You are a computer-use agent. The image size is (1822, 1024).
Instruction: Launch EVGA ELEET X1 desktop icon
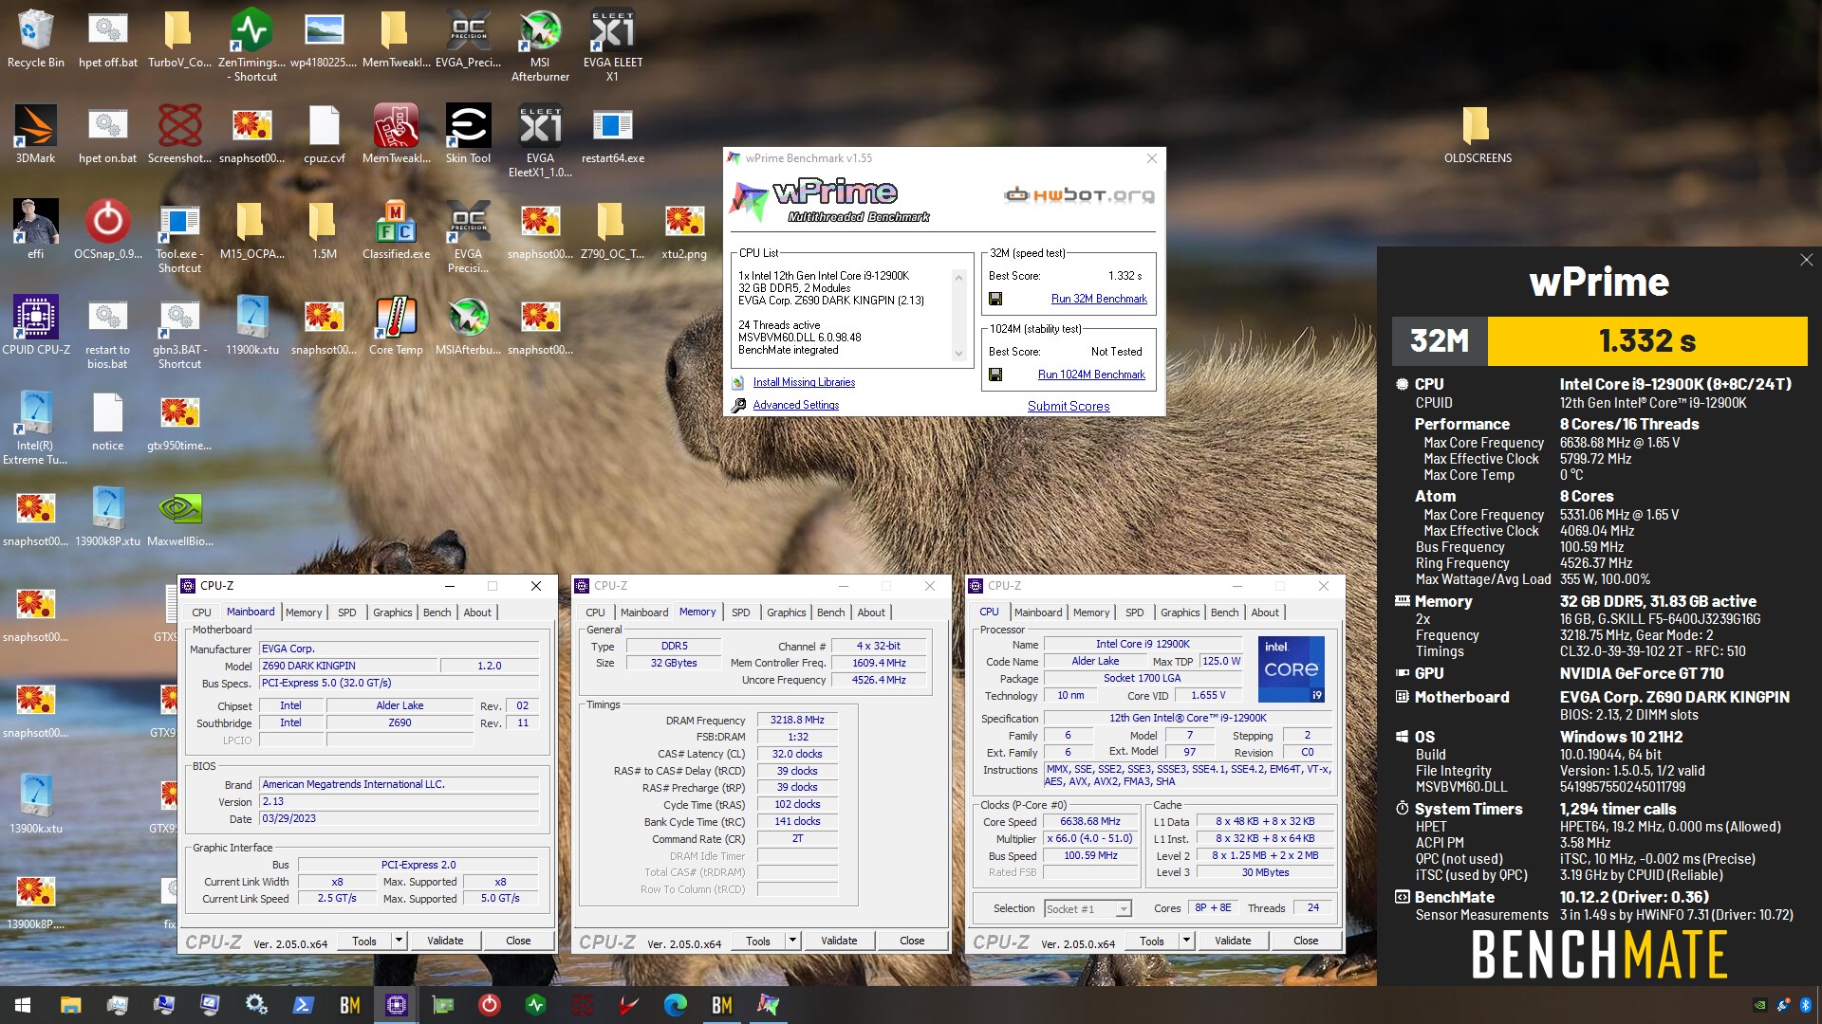tap(612, 46)
